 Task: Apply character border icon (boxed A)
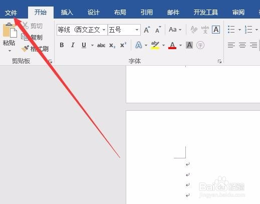pyautogui.click(x=216, y=30)
